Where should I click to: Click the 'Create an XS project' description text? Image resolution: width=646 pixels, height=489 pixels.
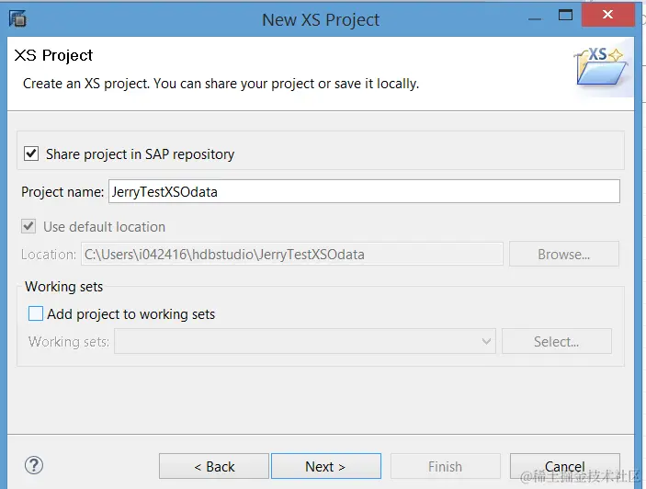tap(221, 84)
